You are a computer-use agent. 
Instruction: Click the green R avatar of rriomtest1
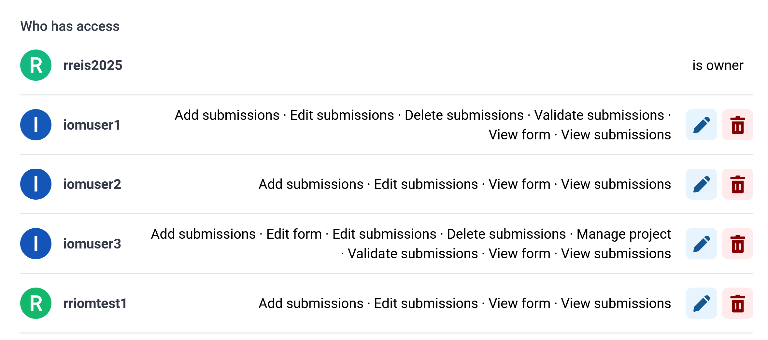coord(36,303)
